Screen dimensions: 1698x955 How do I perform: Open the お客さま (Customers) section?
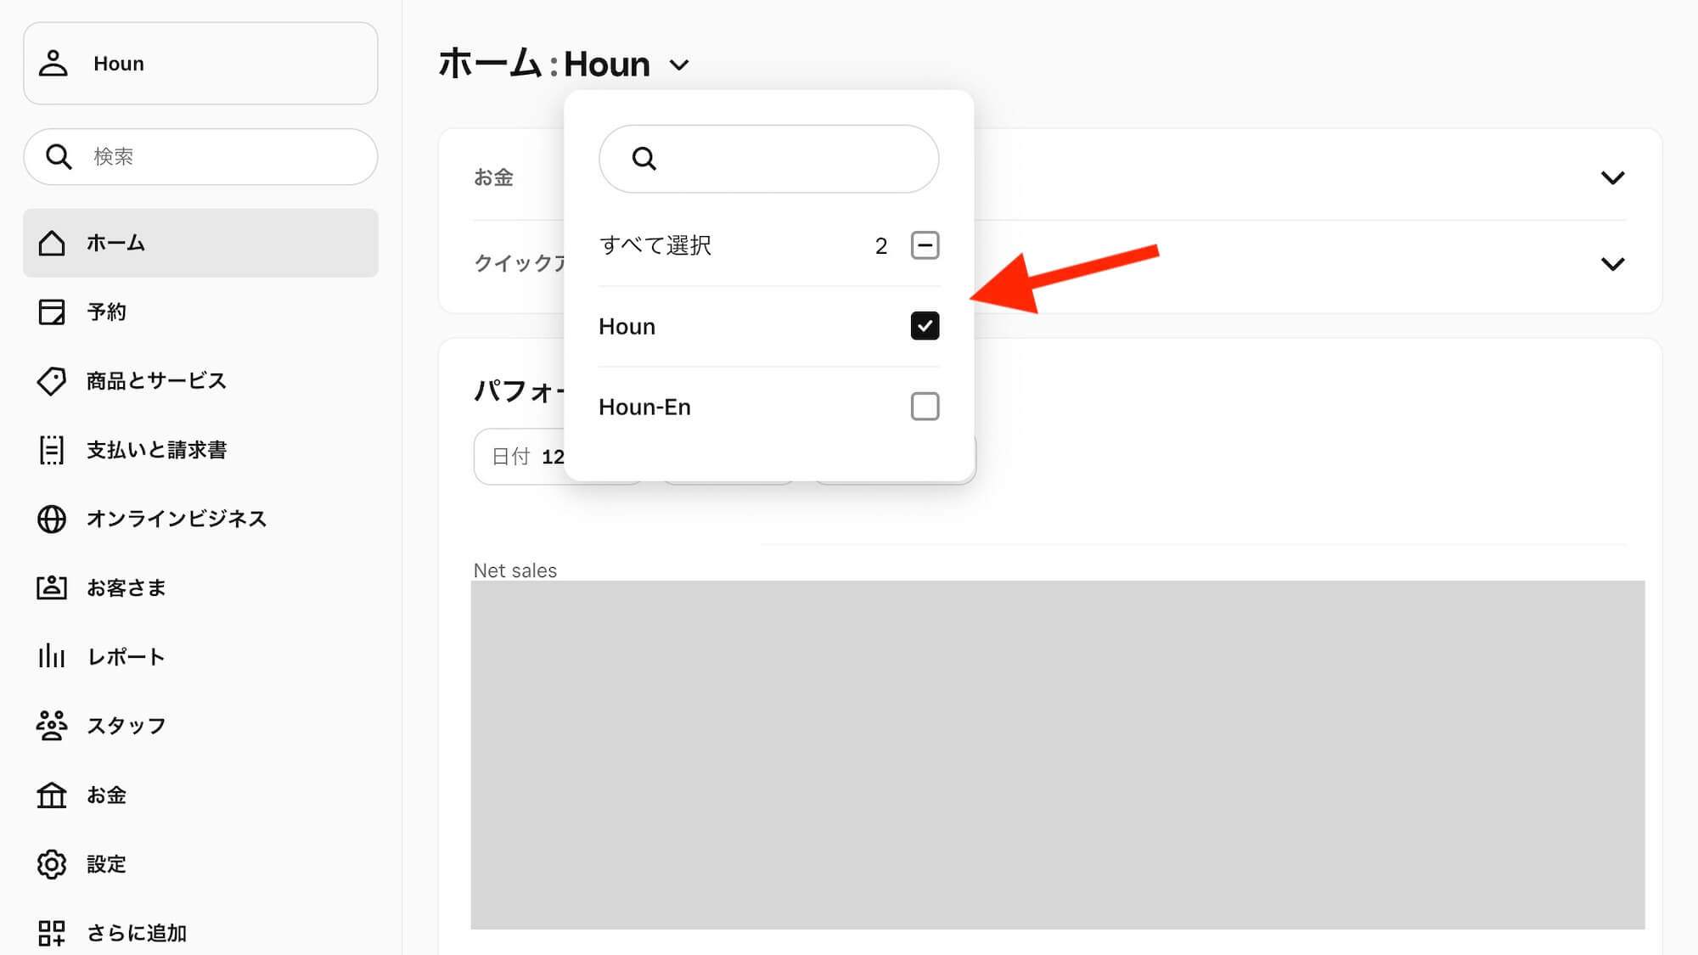126,587
